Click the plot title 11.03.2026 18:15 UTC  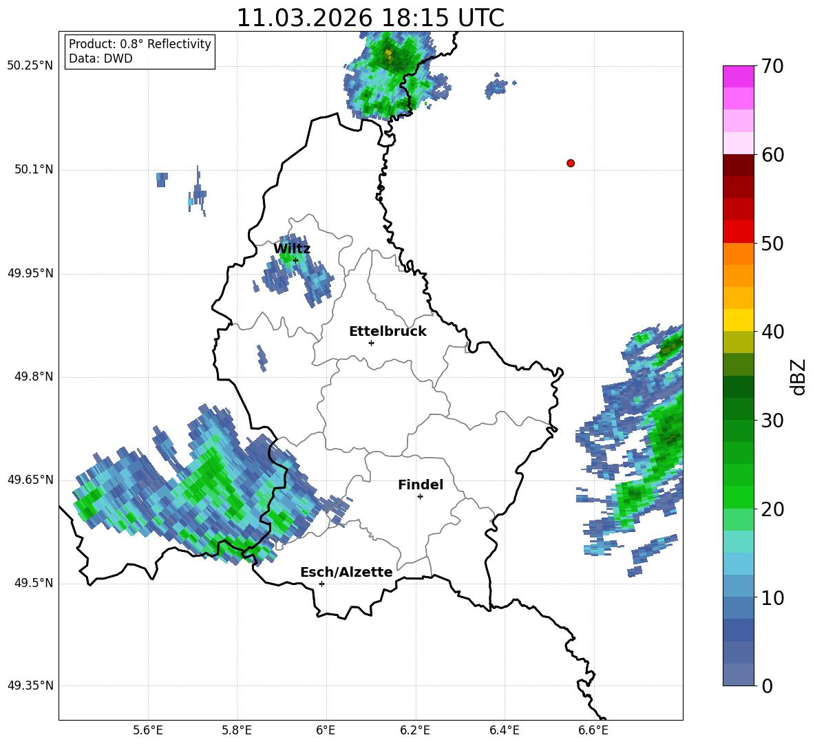pyautogui.click(x=370, y=18)
